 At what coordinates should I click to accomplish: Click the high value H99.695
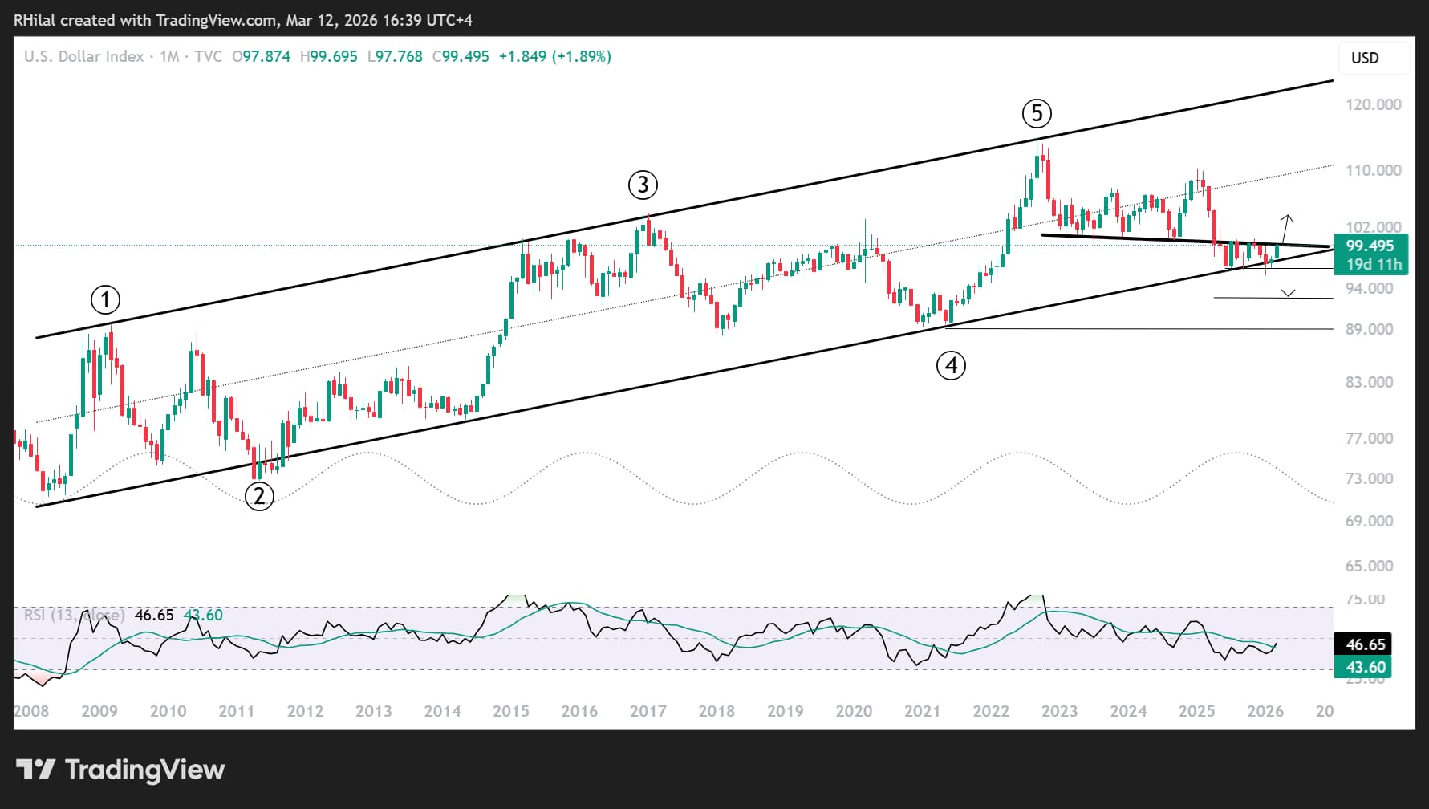[x=328, y=56]
